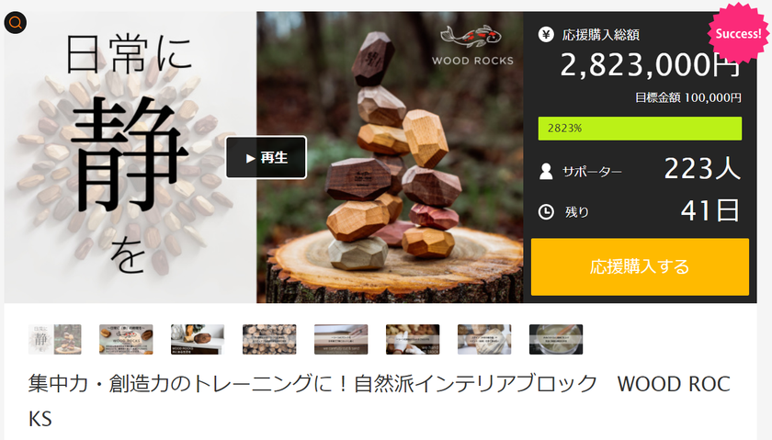Select the thumbnail showing light wood block
This screenshot has height=440, width=772.
pos(484,339)
